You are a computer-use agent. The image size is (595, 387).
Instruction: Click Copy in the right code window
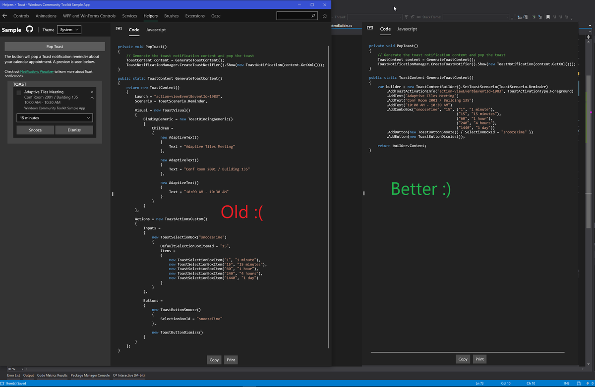[463, 359]
